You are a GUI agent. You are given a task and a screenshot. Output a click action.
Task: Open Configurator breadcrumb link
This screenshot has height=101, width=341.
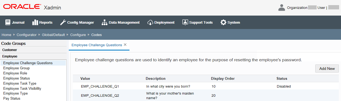point(27,35)
